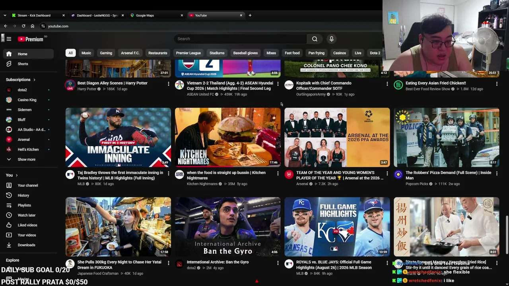The image size is (509, 286).
Task: Go to Shorts in the sidebar
Action: (28, 64)
